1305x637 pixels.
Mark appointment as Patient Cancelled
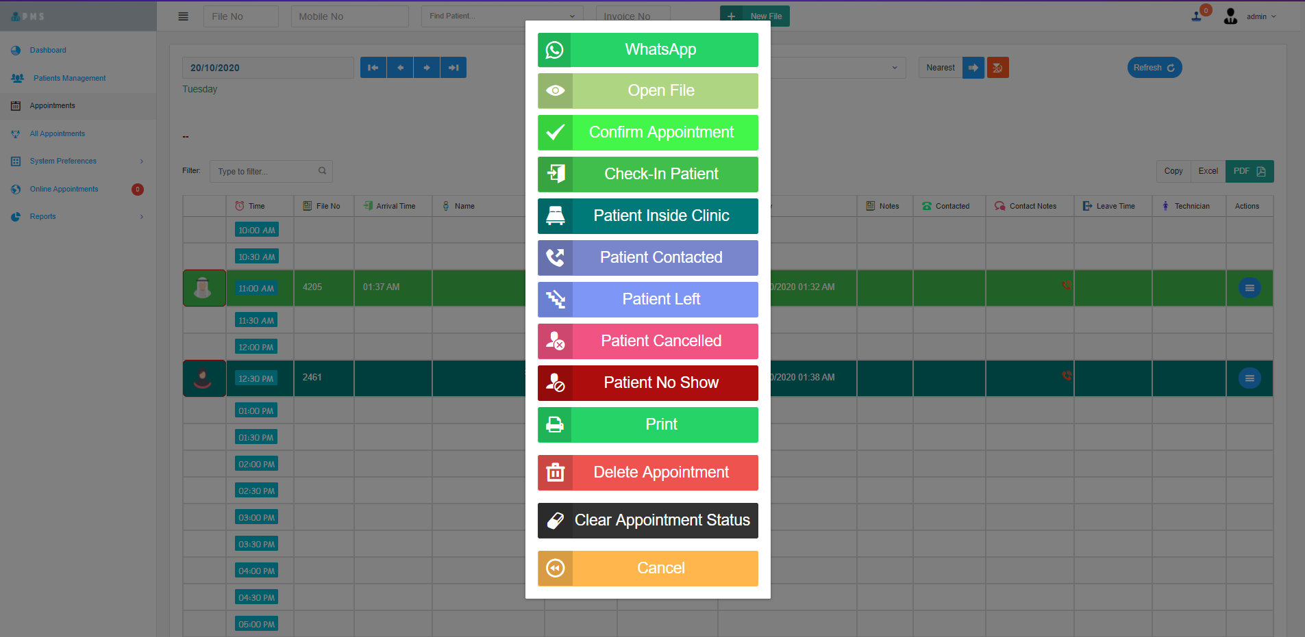(x=647, y=341)
